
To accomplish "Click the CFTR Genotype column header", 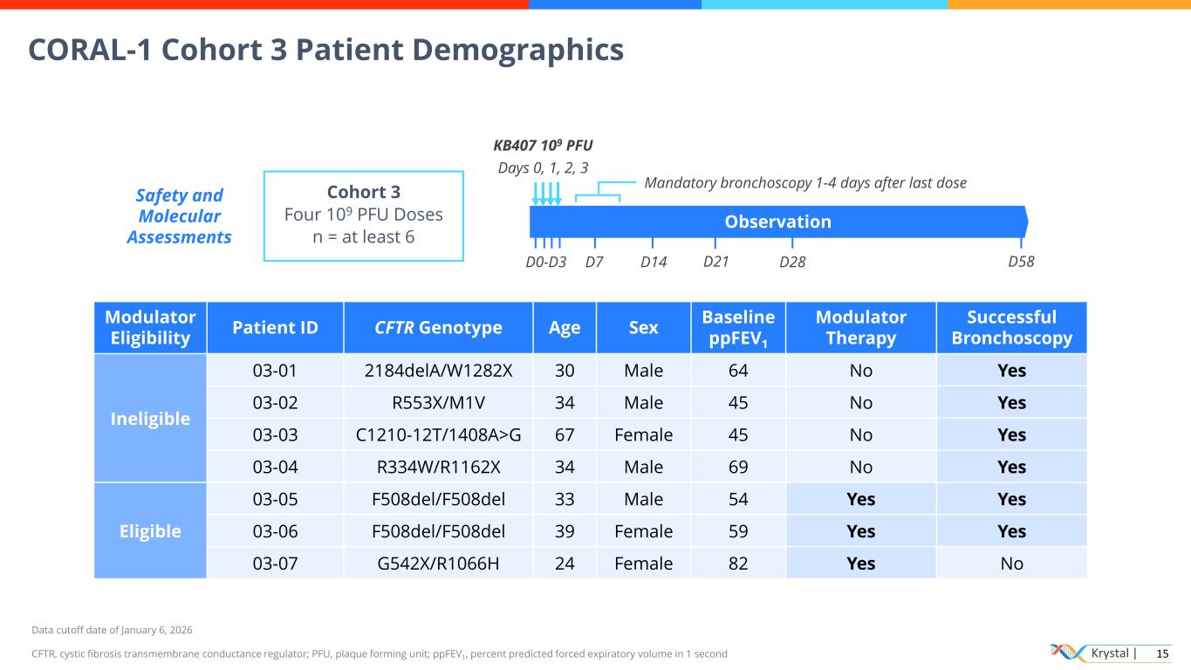I will coord(438,327).
